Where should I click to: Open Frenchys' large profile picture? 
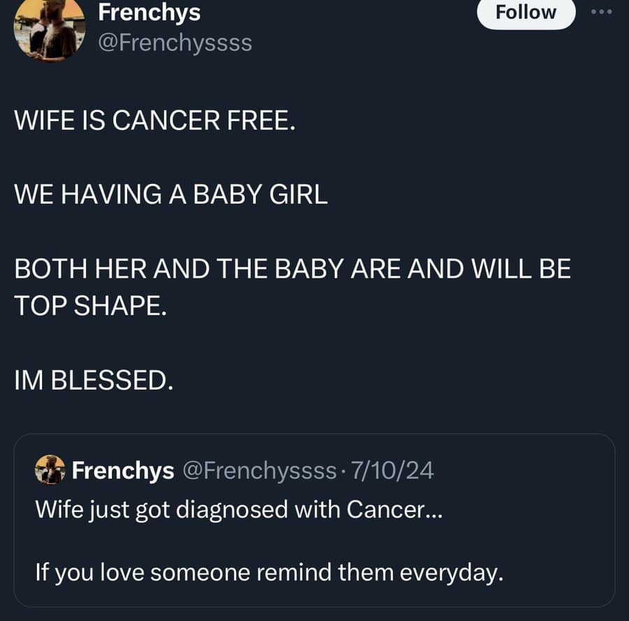tap(50, 28)
